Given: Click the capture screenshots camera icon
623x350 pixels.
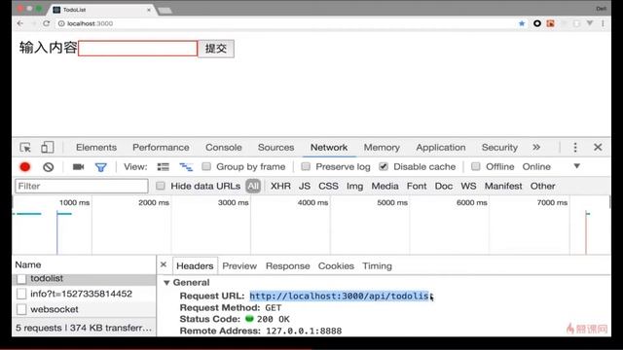Looking at the screenshot, I should 78,166.
